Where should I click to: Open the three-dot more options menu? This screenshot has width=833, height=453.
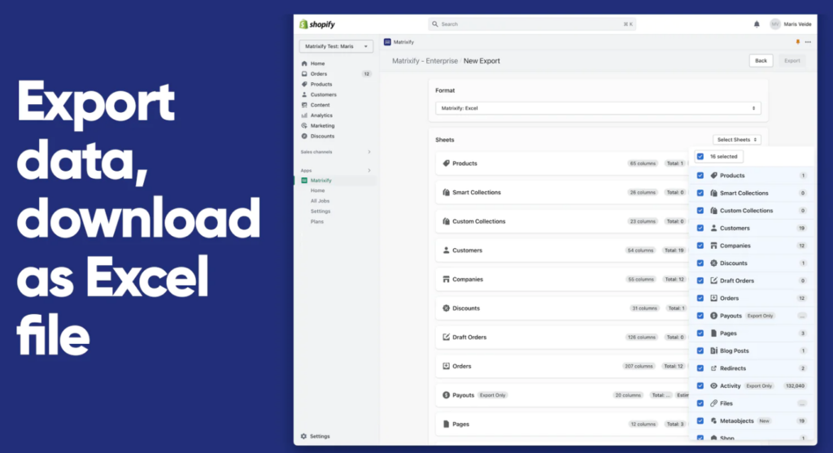pos(808,41)
